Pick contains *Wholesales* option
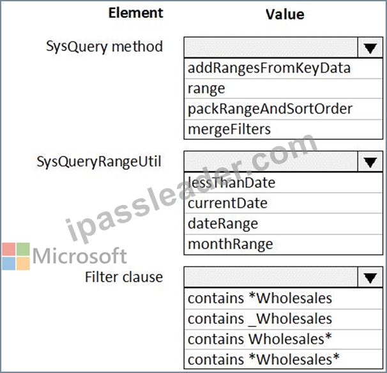387x373 pixels. coord(284,359)
